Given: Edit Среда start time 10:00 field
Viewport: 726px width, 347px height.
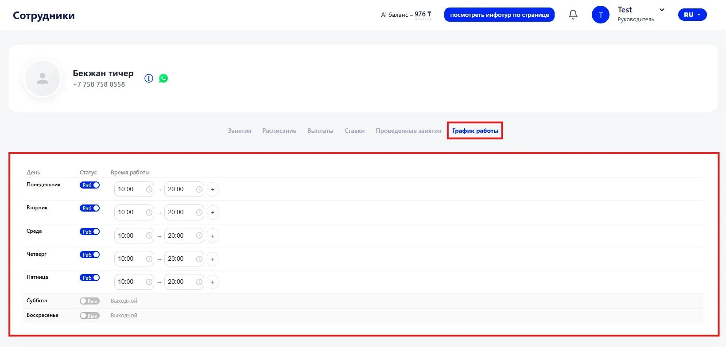Looking at the screenshot, I should (x=134, y=235).
